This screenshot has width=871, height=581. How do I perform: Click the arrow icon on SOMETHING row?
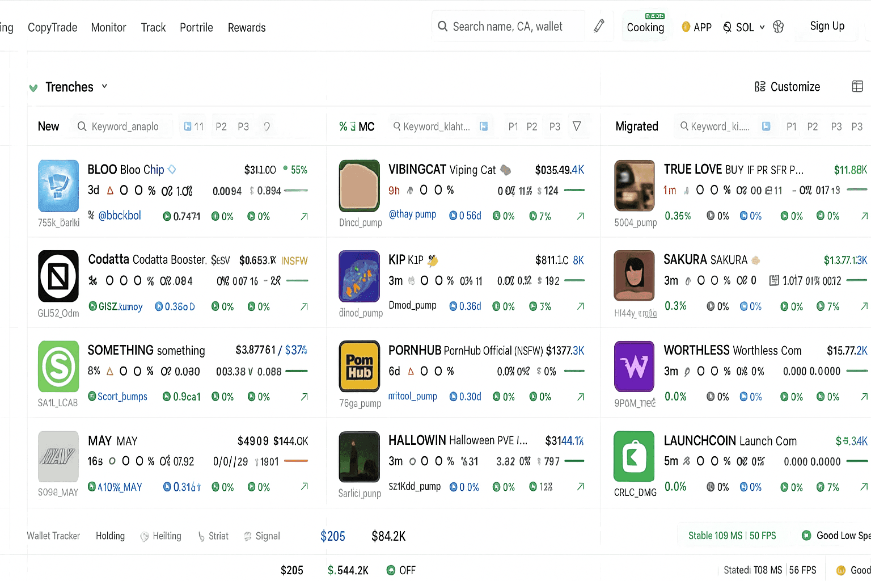pyautogui.click(x=304, y=397)
